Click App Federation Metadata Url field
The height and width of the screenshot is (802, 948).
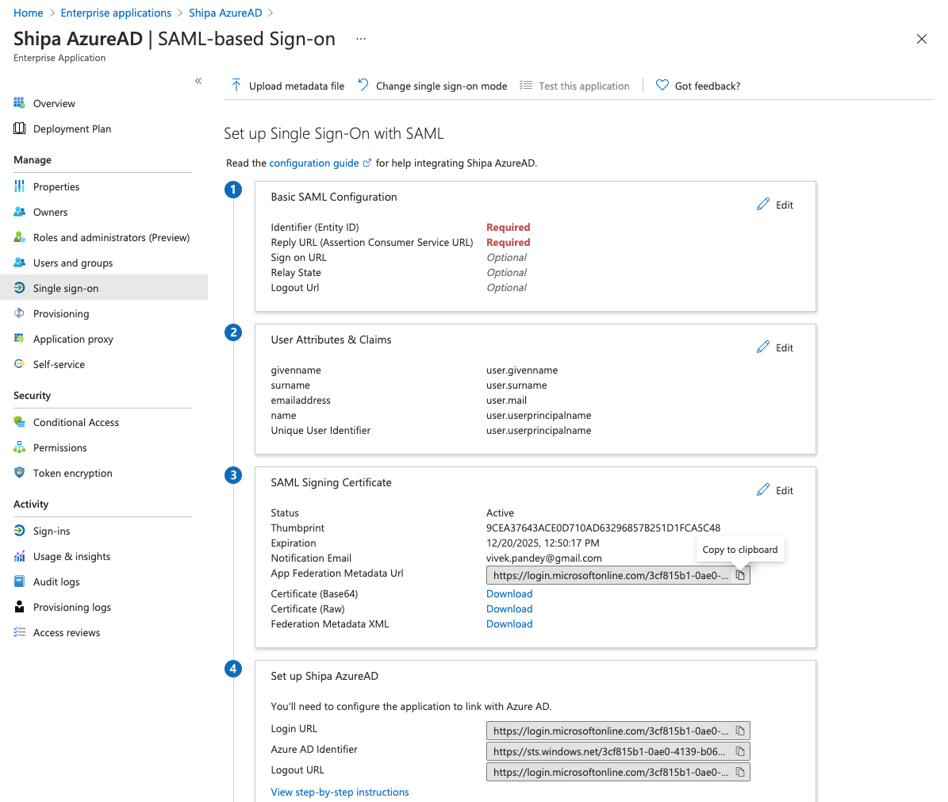tap(618, 575)
